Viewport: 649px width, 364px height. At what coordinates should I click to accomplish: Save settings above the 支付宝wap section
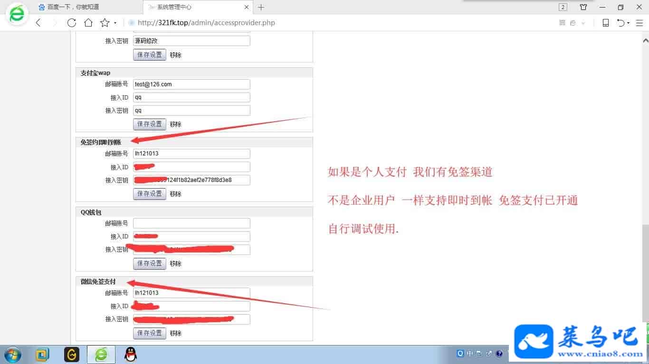click(x=150, y=55)
